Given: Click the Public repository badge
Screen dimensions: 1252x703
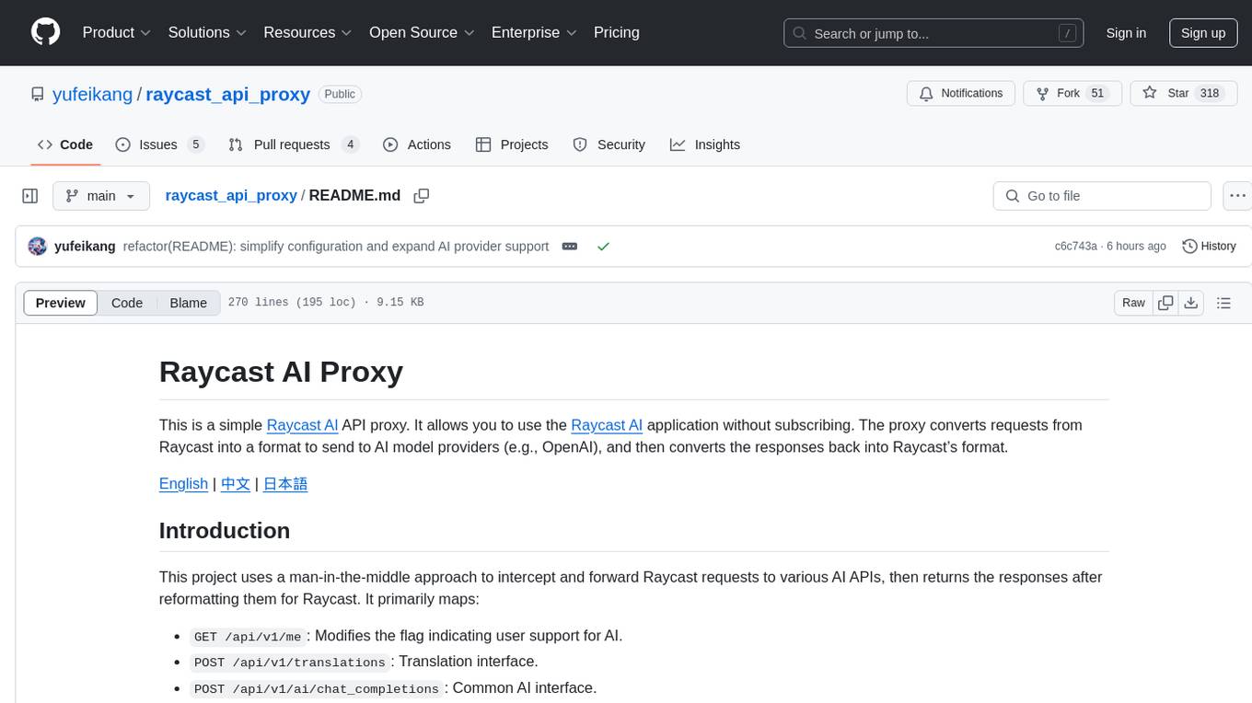Looking at the screenshot, I should pyautogui.click(x=340, y=94).
